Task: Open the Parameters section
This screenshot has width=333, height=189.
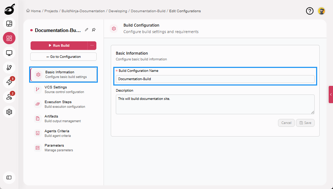Action: click(x=64, y=148)
